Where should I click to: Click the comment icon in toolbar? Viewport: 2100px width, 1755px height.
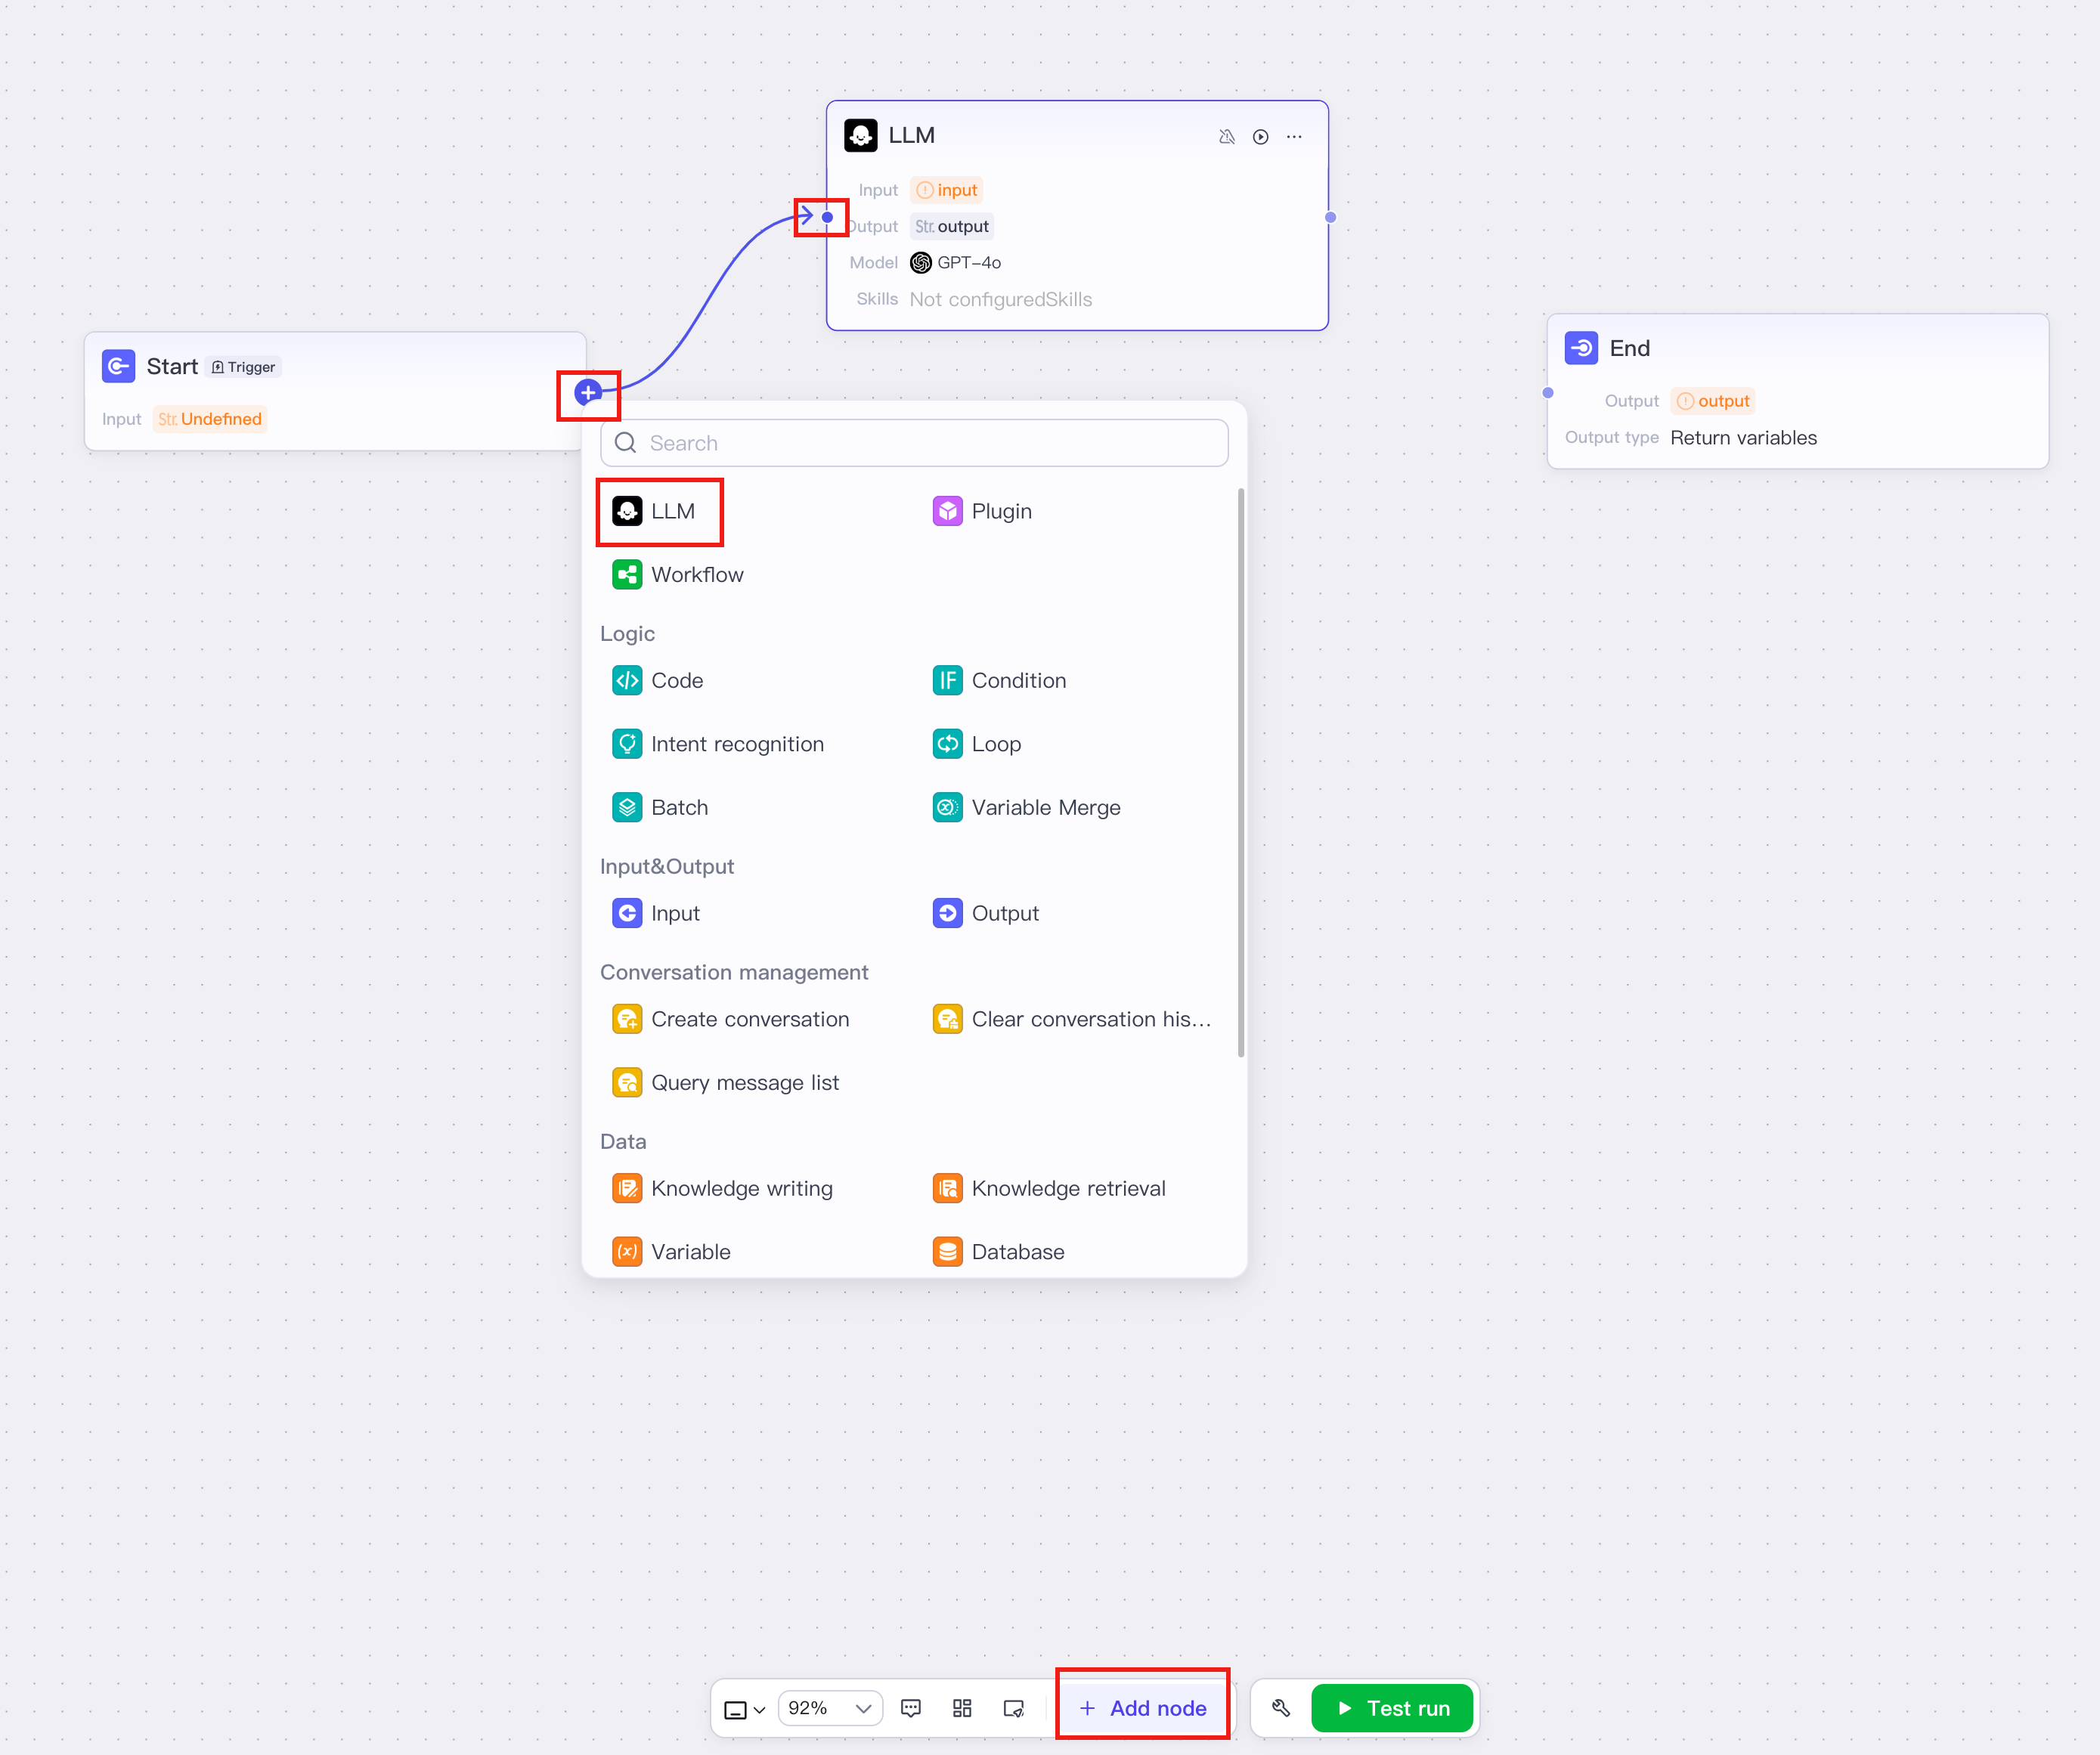(x=910, y=1709)
